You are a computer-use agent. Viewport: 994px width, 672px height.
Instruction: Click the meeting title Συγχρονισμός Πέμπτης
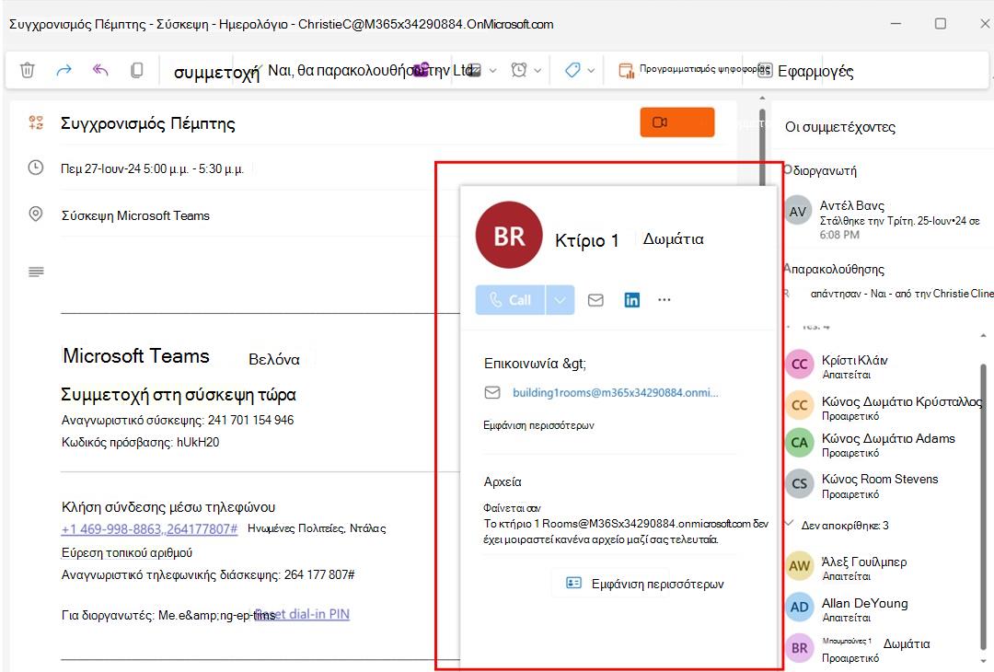click(x=147, y=123)
